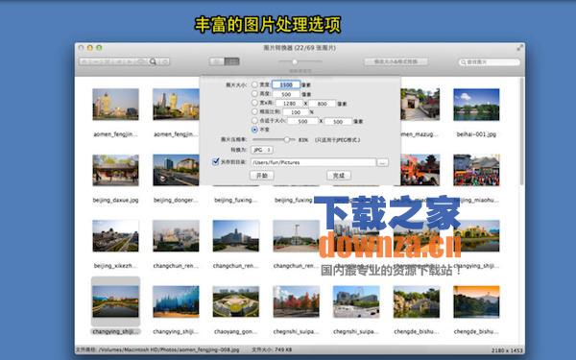This screenshot has width=576, height=360.
Task: Select the beijing_xikezh... thumbnail
Action: point(115,236)
